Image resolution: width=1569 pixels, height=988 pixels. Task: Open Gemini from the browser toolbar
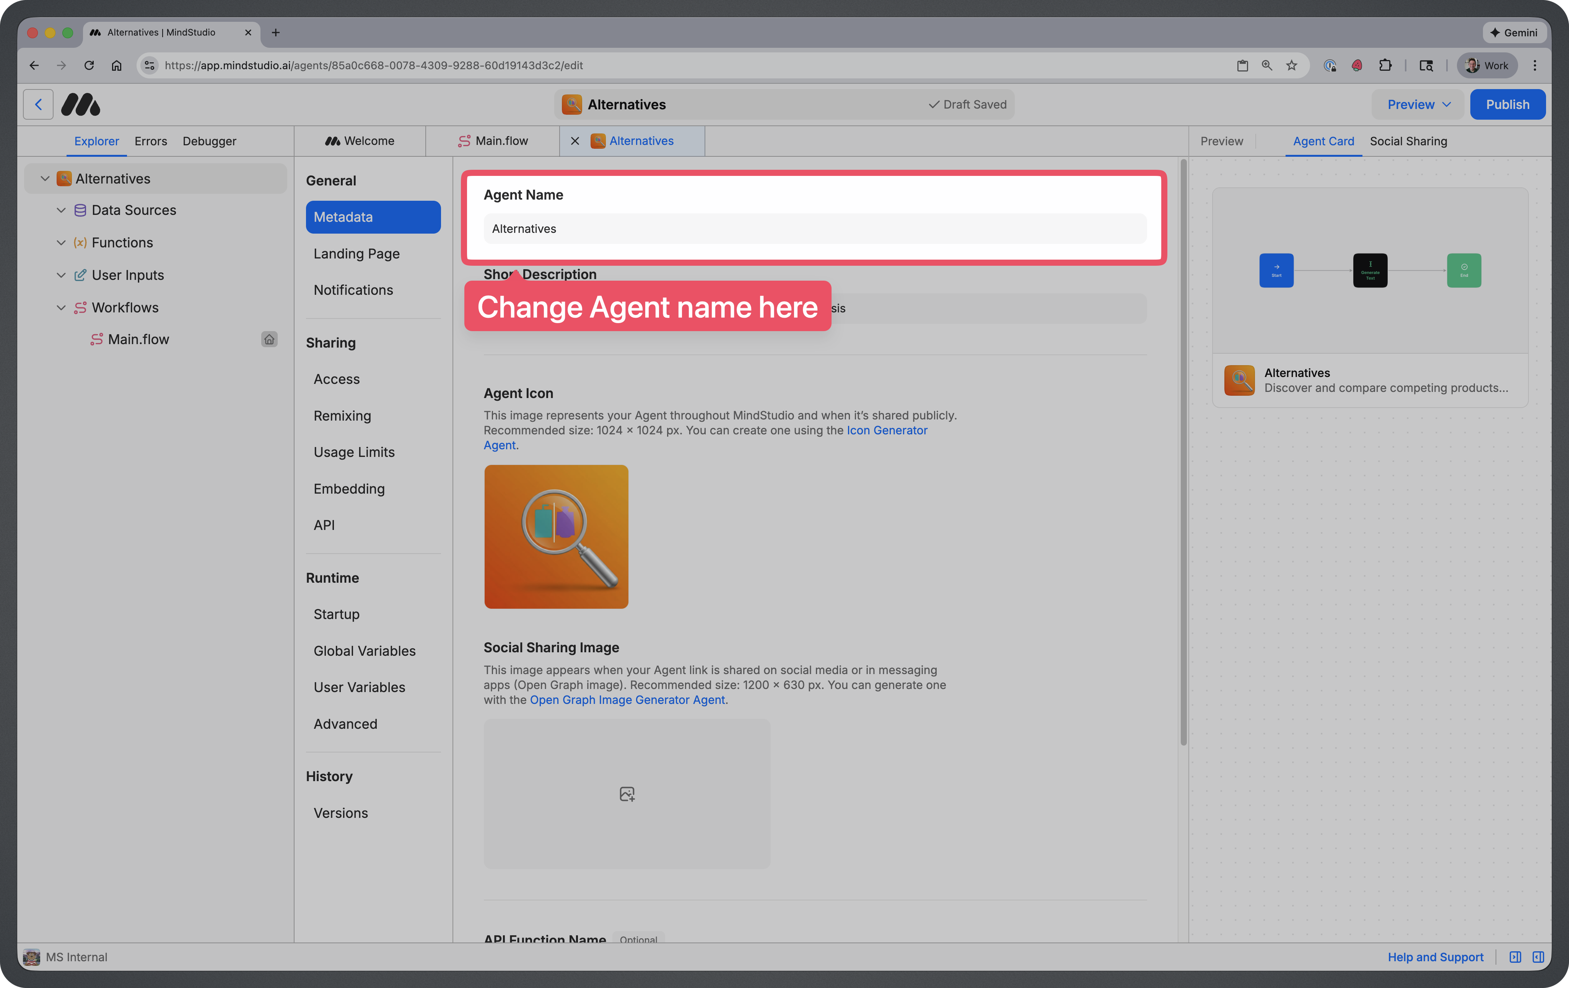(1514, 32)
